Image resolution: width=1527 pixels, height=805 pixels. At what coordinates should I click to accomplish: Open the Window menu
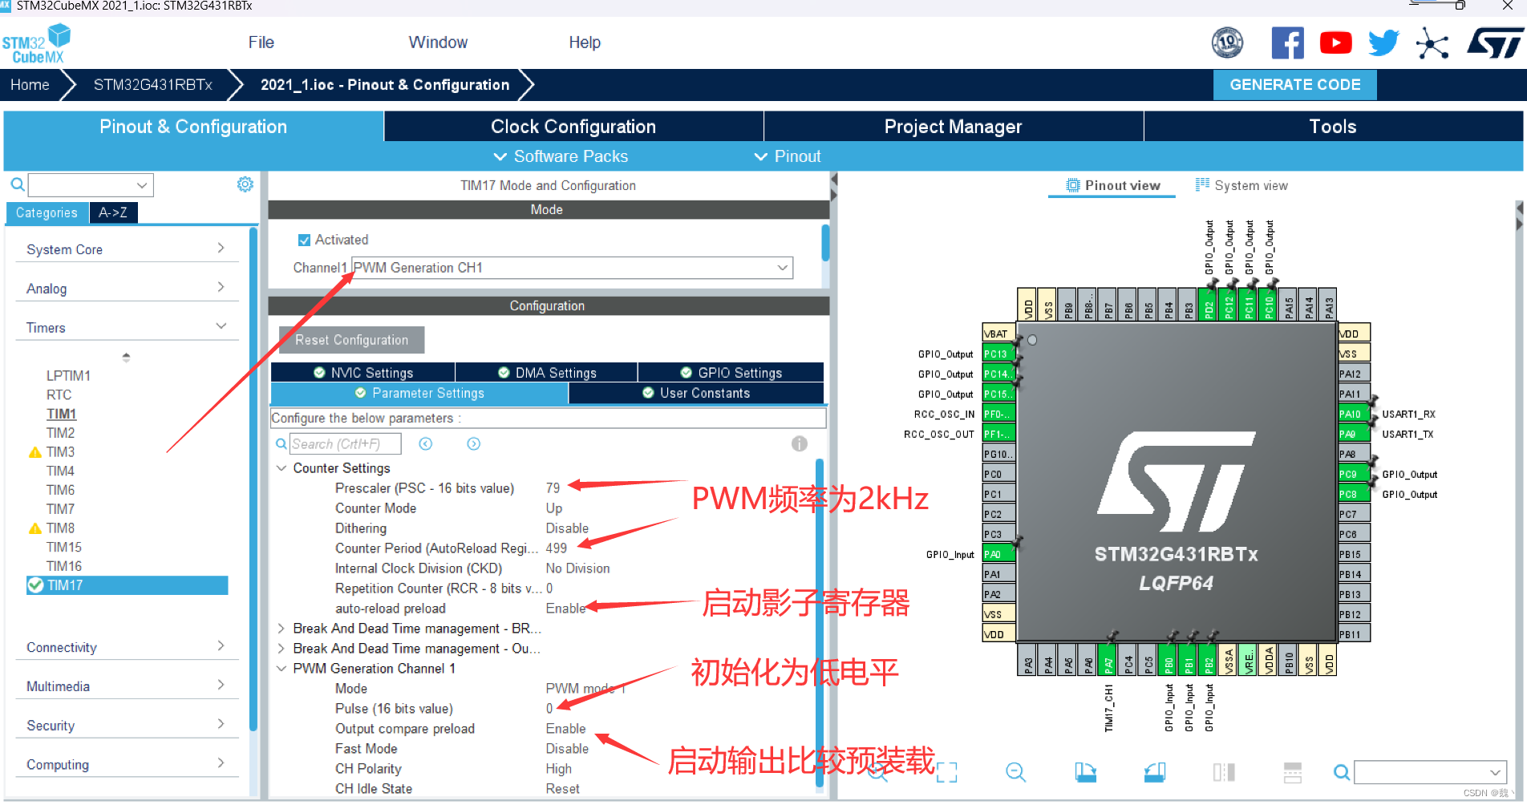438,42
